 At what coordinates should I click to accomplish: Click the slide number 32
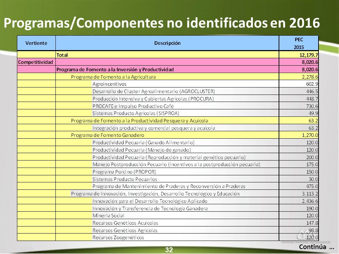pyautogui.click(x=169, y=250)
